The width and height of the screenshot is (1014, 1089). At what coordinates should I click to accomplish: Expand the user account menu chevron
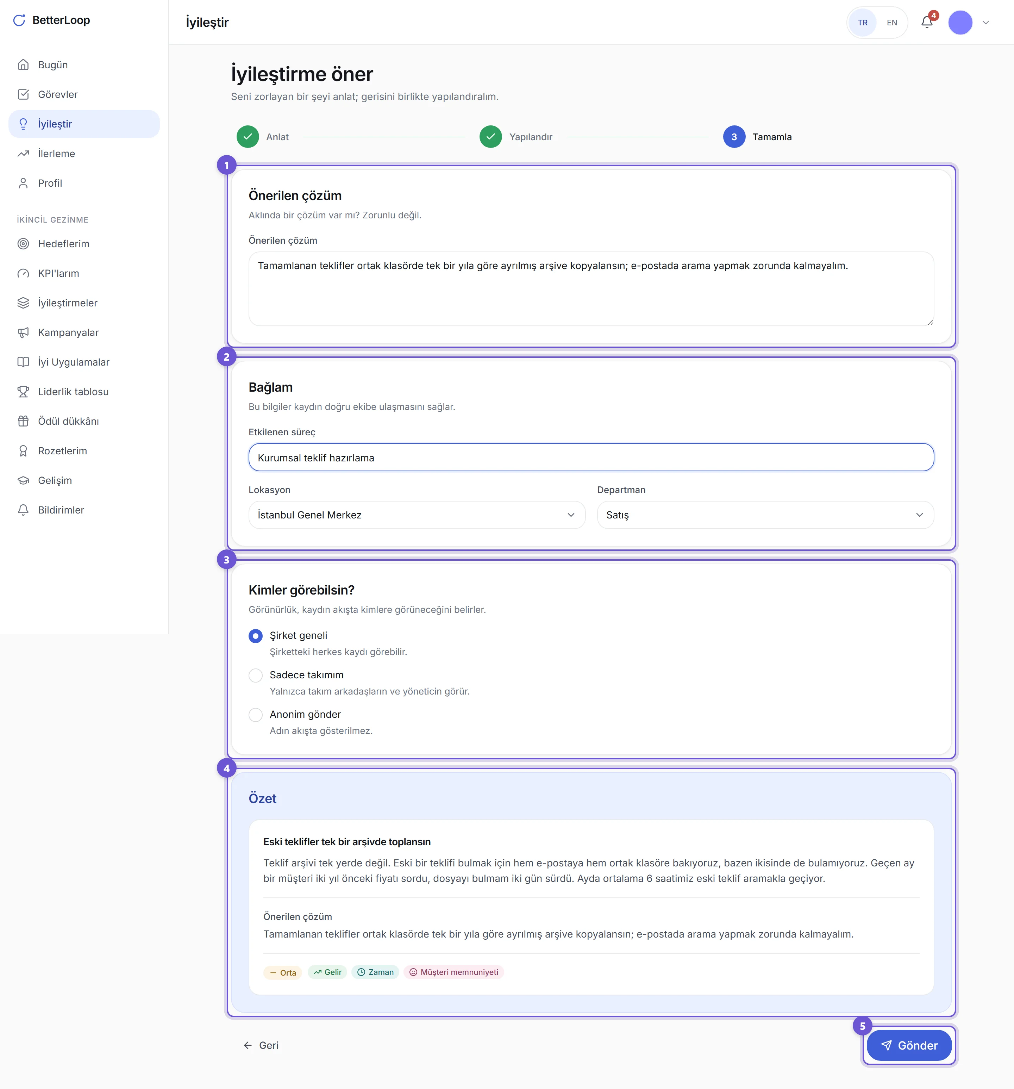click(986, 23)
